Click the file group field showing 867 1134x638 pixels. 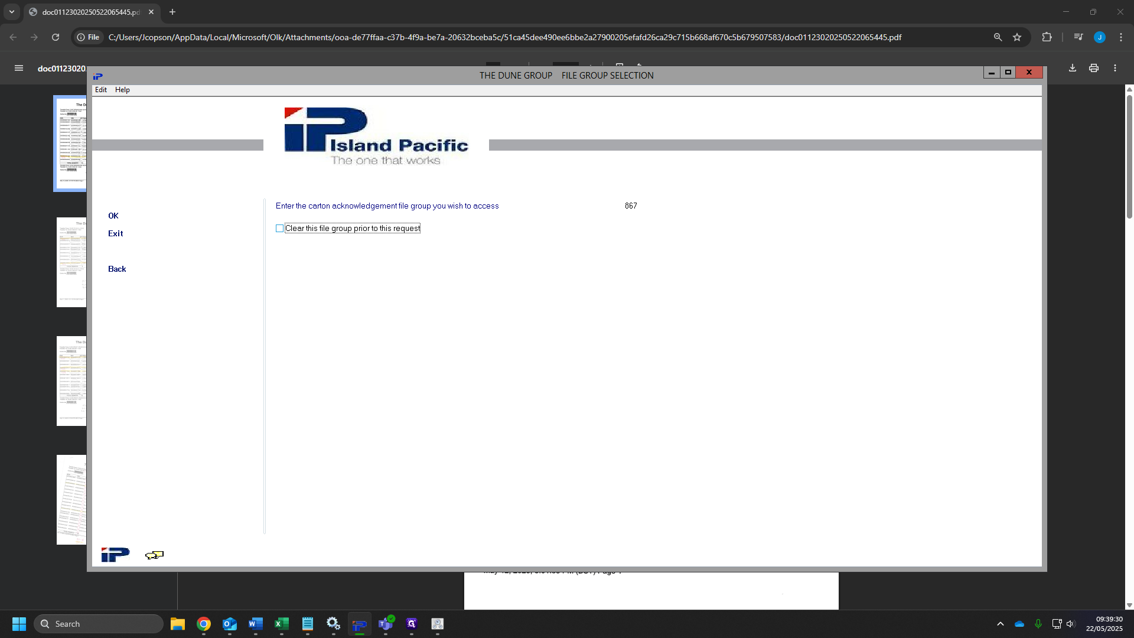pos(631,206)
